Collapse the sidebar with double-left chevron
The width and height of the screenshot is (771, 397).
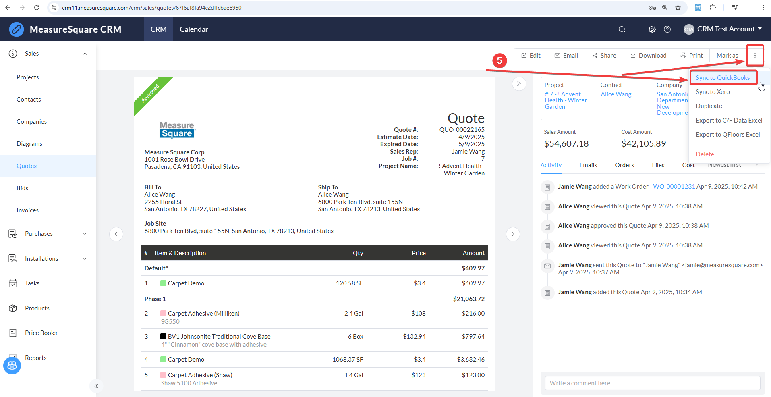[x=96, y=386]
